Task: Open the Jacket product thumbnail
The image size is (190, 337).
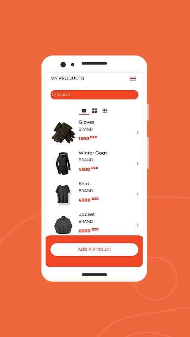Action: [x=63, y=225]
